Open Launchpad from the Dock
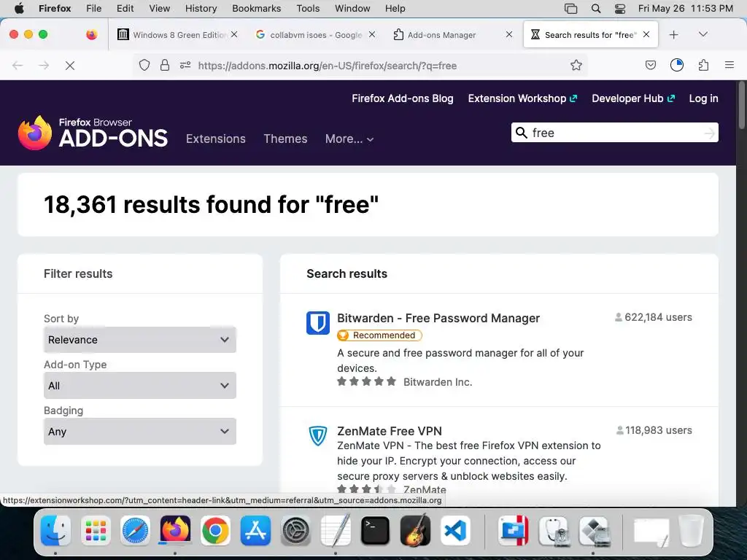747x560 pixels. pyautogui.click(x=96, y=531)
